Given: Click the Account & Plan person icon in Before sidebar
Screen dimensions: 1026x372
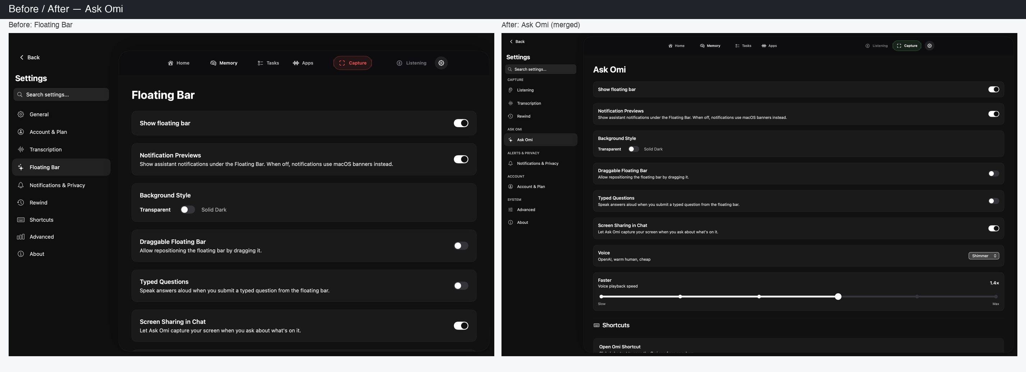Looking at the screenshot, I should (x=21, y=132).
